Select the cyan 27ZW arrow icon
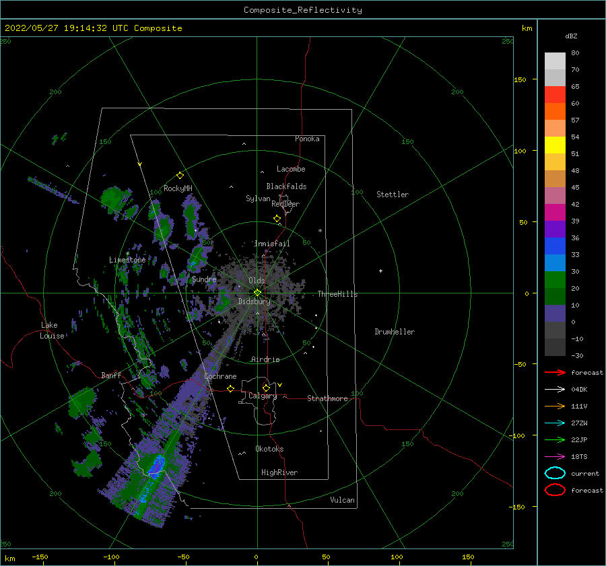 [555, 423]
